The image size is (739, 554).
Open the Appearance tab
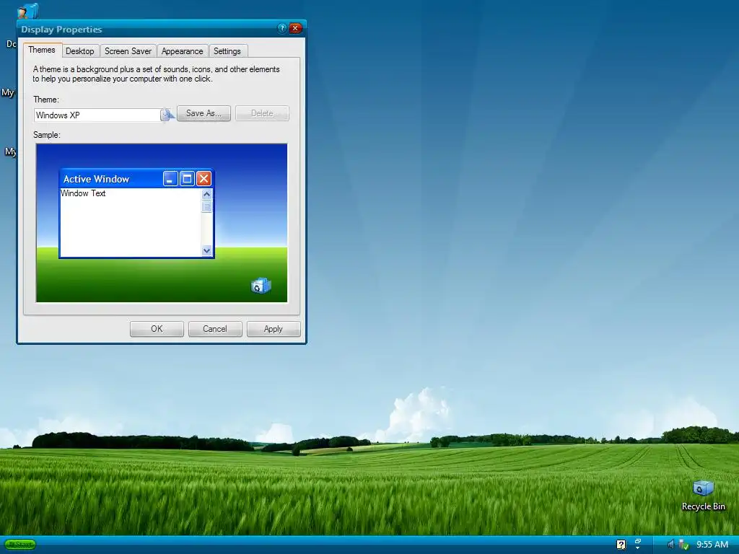pyautogui.click(x=182, y=51)
